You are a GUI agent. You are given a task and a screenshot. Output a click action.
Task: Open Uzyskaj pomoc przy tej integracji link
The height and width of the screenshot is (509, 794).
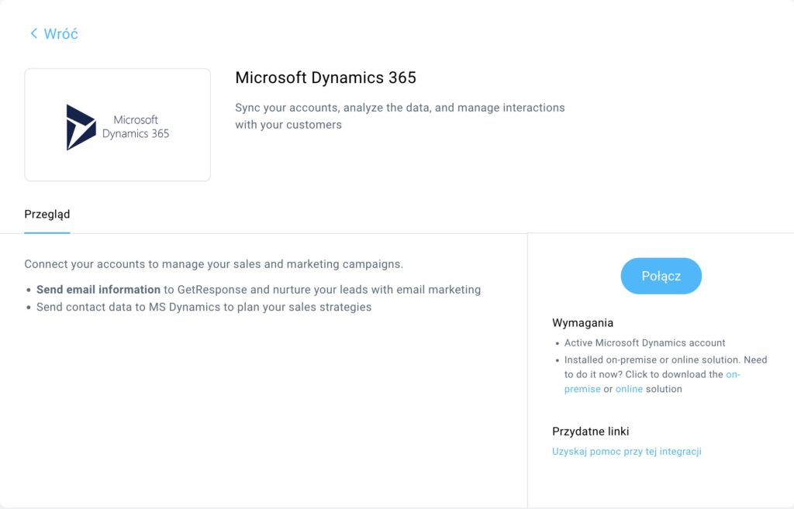627,452
